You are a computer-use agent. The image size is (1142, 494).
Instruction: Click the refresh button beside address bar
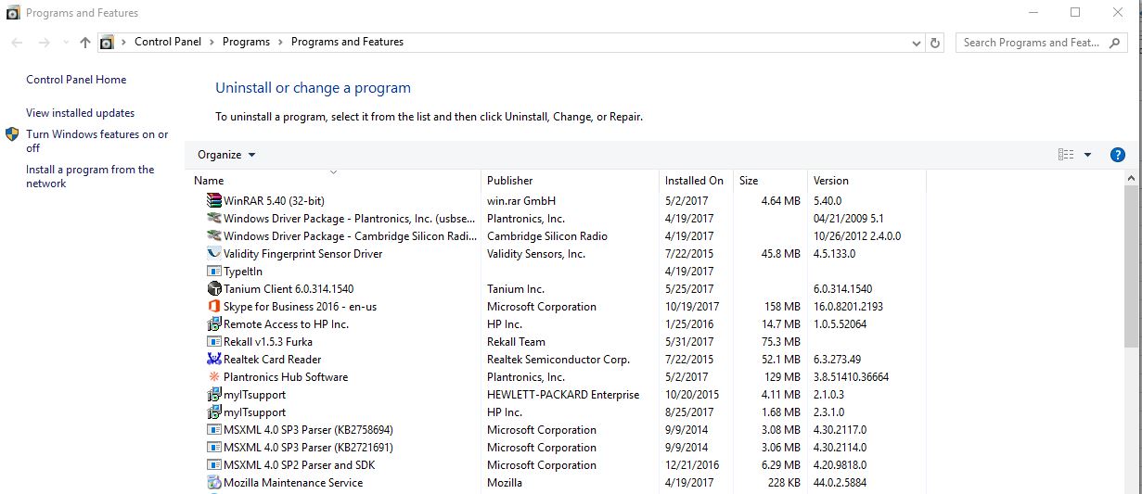[x=935, y=43]
